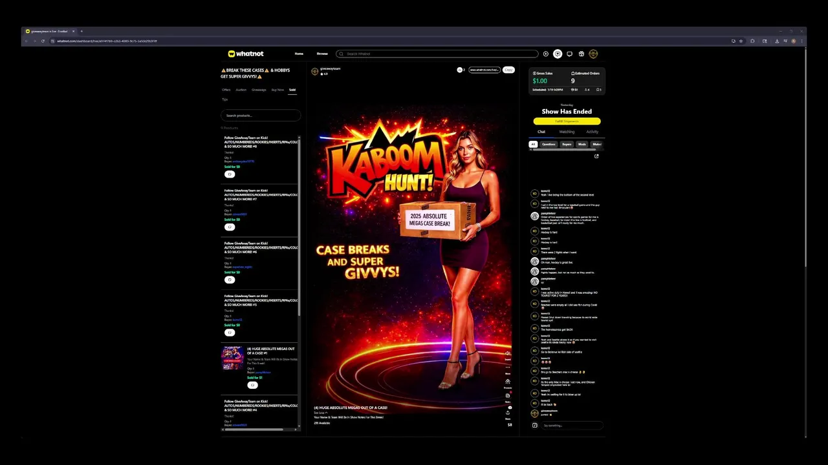Click the Gross Sales $1.00 value
Image resolution: width=828 pixels, height=465 pixels.
coord(539,81)
